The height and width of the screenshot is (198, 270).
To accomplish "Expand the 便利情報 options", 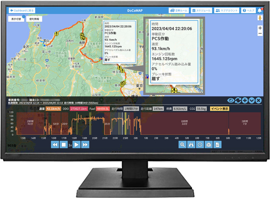I will 35,19.
